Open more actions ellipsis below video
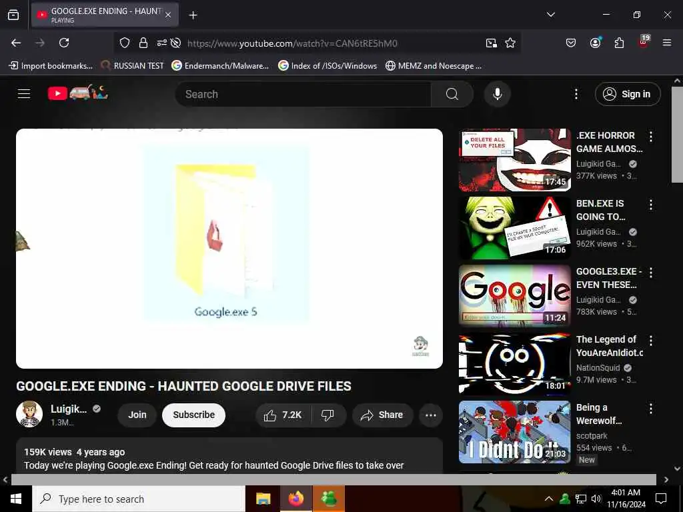Image resolution: width=683 pixels, height=512 pixels. [x=431, y=415]
